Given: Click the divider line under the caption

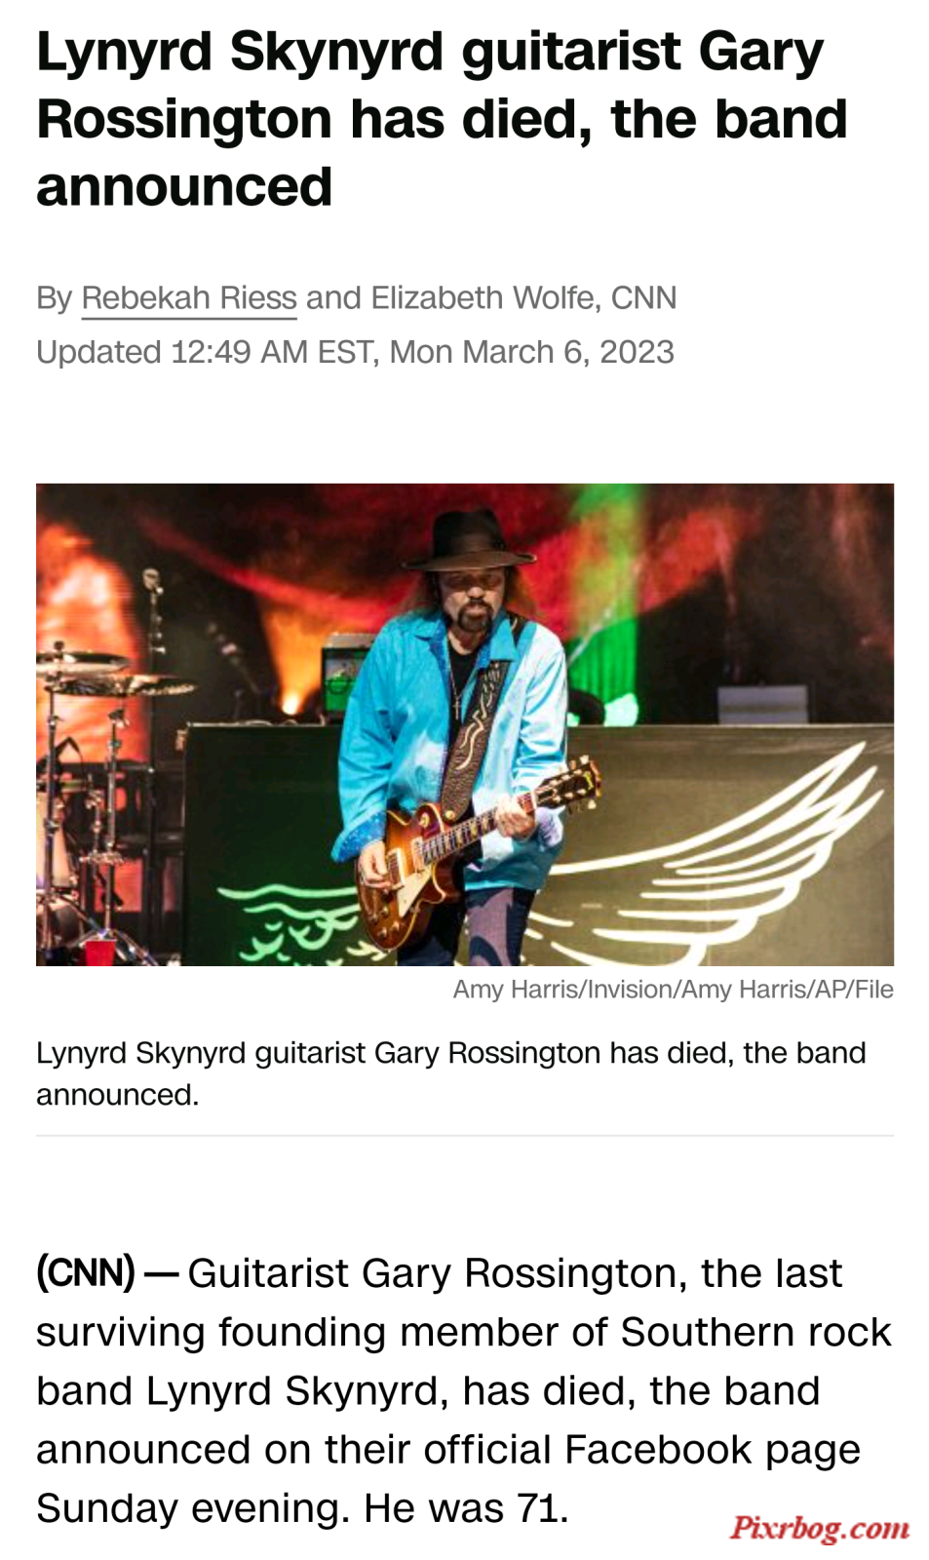Looking at the screenshot, I should [x=465, y=1136].
